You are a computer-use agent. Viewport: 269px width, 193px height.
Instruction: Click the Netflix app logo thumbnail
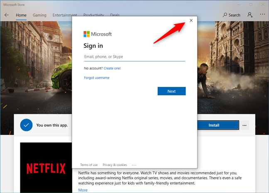46,168
